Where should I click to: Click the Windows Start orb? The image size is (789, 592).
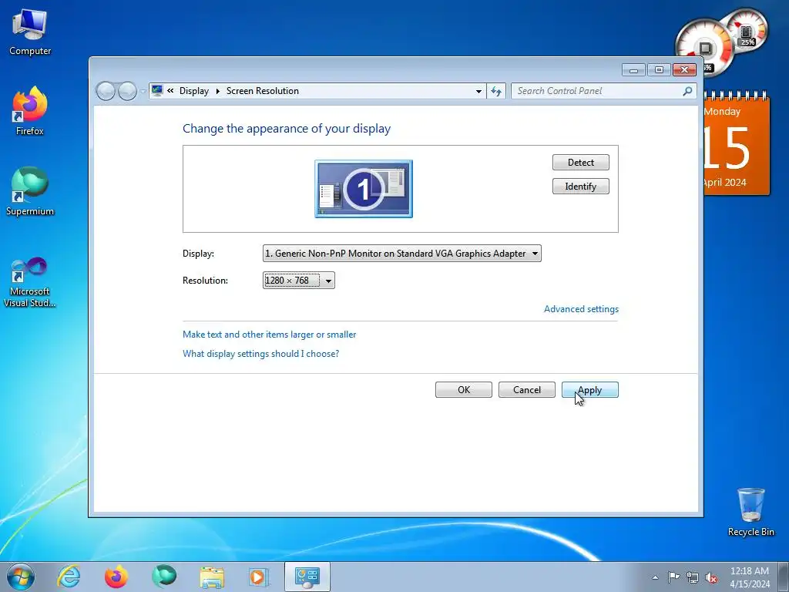21,577
